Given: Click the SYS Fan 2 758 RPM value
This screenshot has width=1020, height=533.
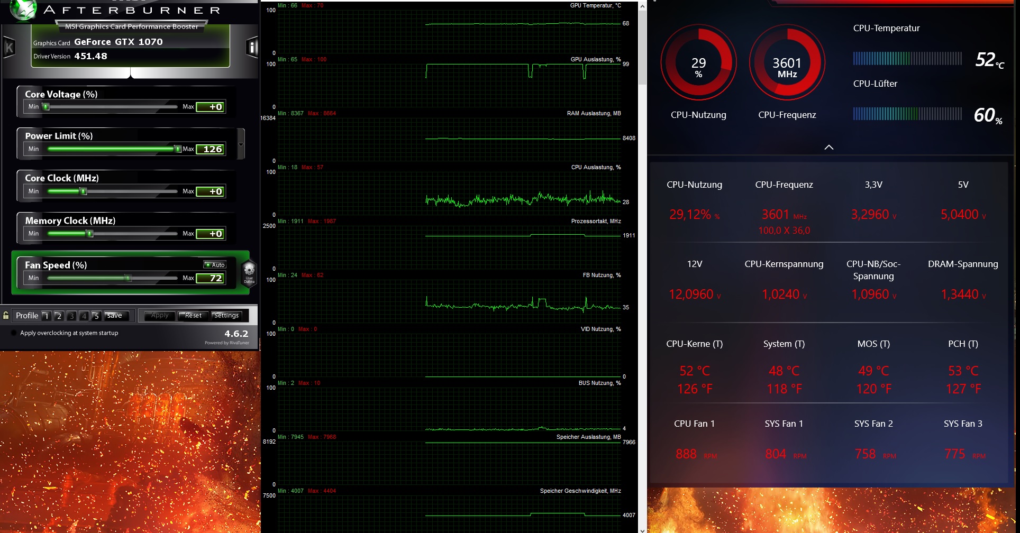Looking at the screenshot, I should pyautogui.click(x=875, y=454).
